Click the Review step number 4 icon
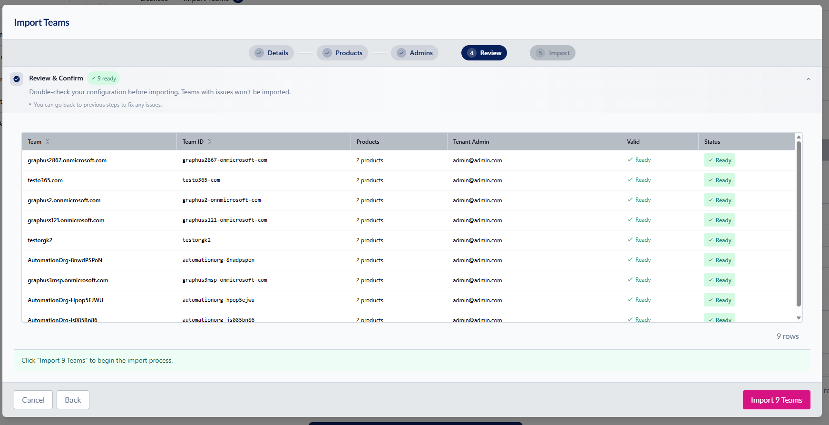 pos(471,53)
